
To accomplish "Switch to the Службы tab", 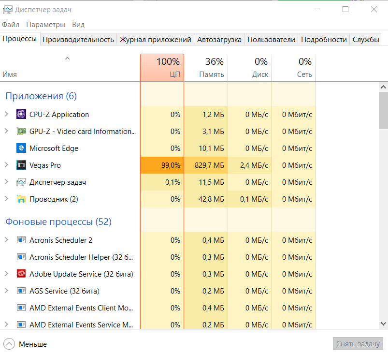I will 366,40.
